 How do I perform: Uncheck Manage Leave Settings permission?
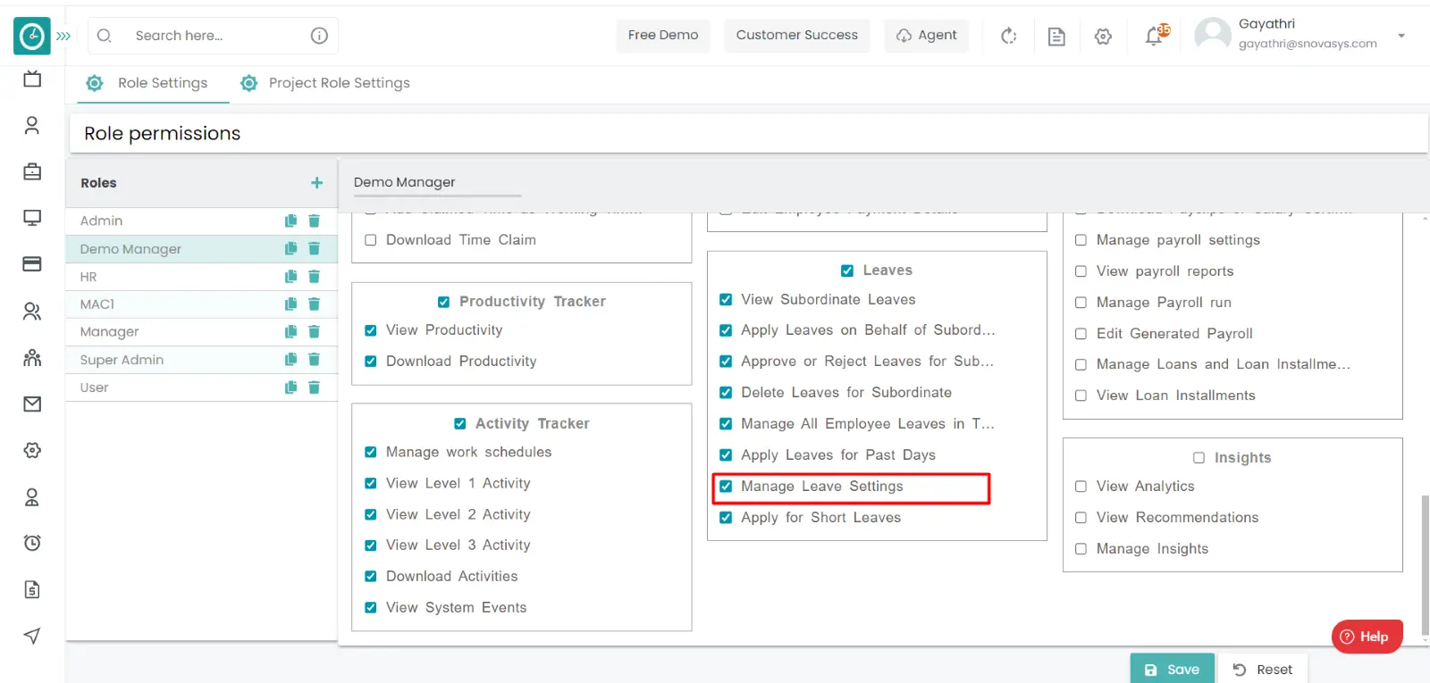(x=726, y=487)
